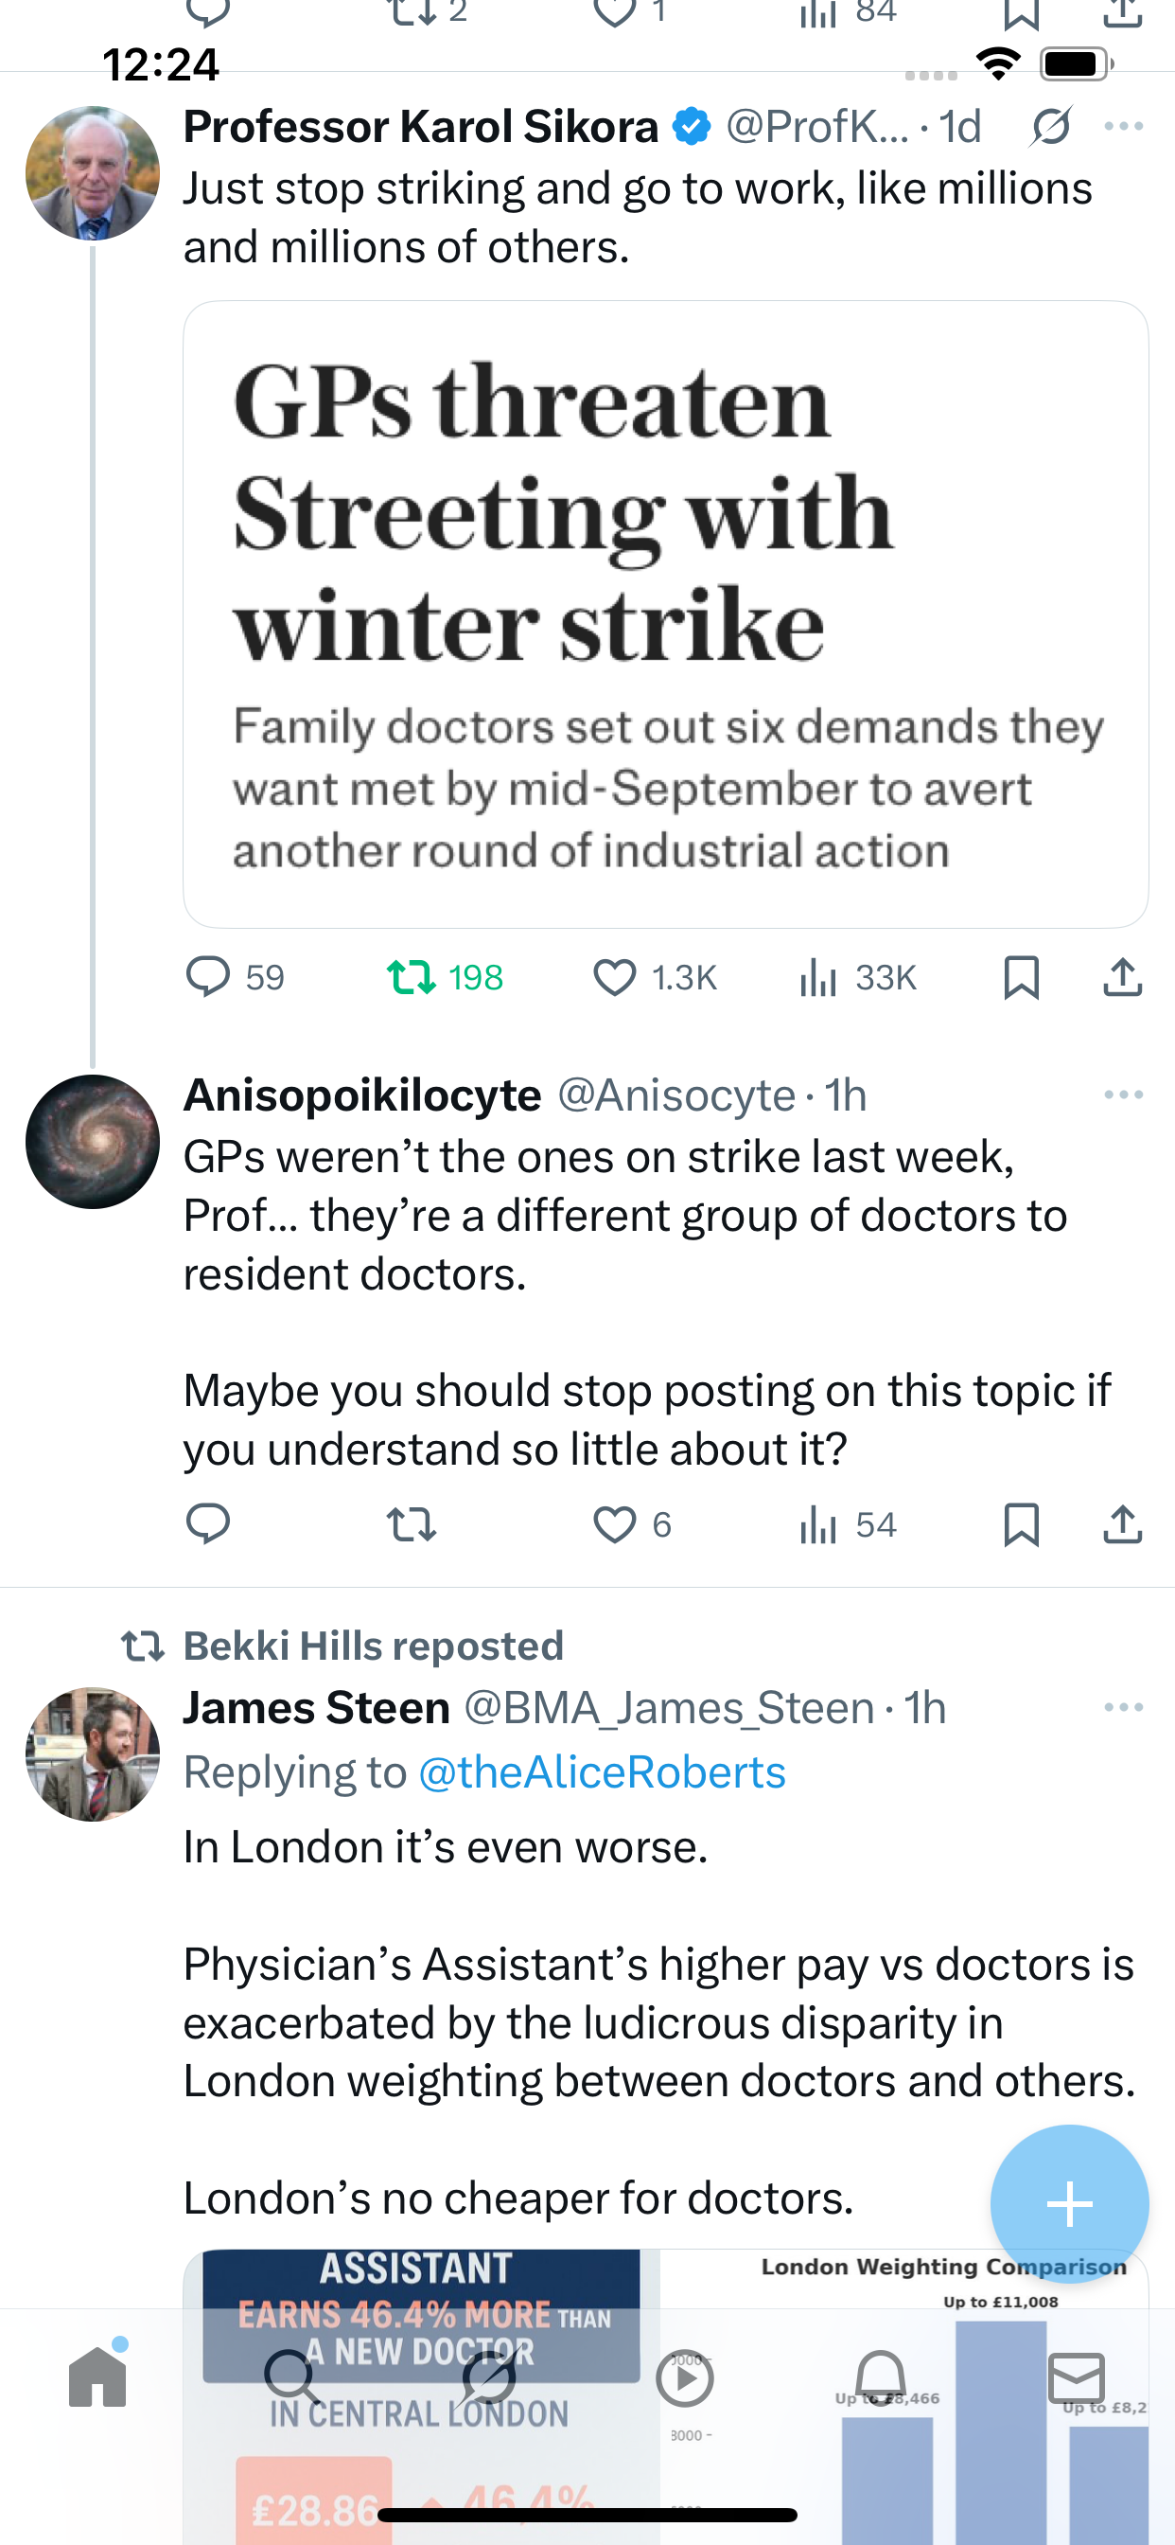Image resolution: width=1175 pixels, height=2545 pixels.
Task: Open Notifications tab bell icon
Action: pos(880,2378)
